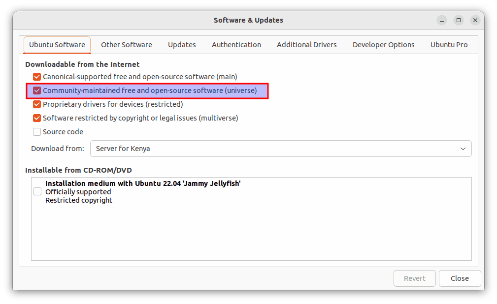Image resolution: width=497 pixels, height=304 pixels.
Task: Go to the Authentication tab
Action: coord(236,45)
